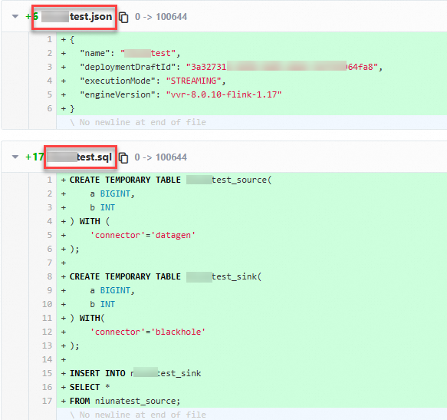Copy the test.json file path
The height and width of the screenshot is (420, 447).
click(x=123, y=17)
